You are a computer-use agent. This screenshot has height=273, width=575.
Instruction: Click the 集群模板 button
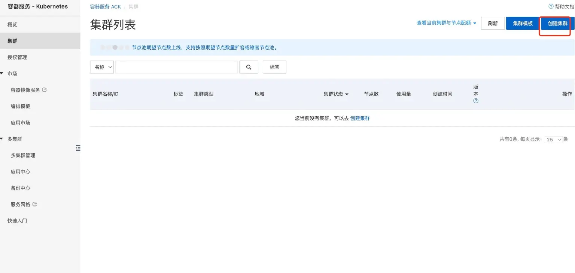click(x=523, y=23)
